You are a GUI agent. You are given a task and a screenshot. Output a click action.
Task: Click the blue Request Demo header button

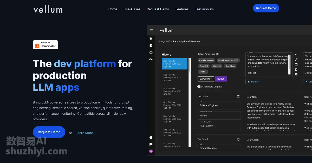pos(266,8)
